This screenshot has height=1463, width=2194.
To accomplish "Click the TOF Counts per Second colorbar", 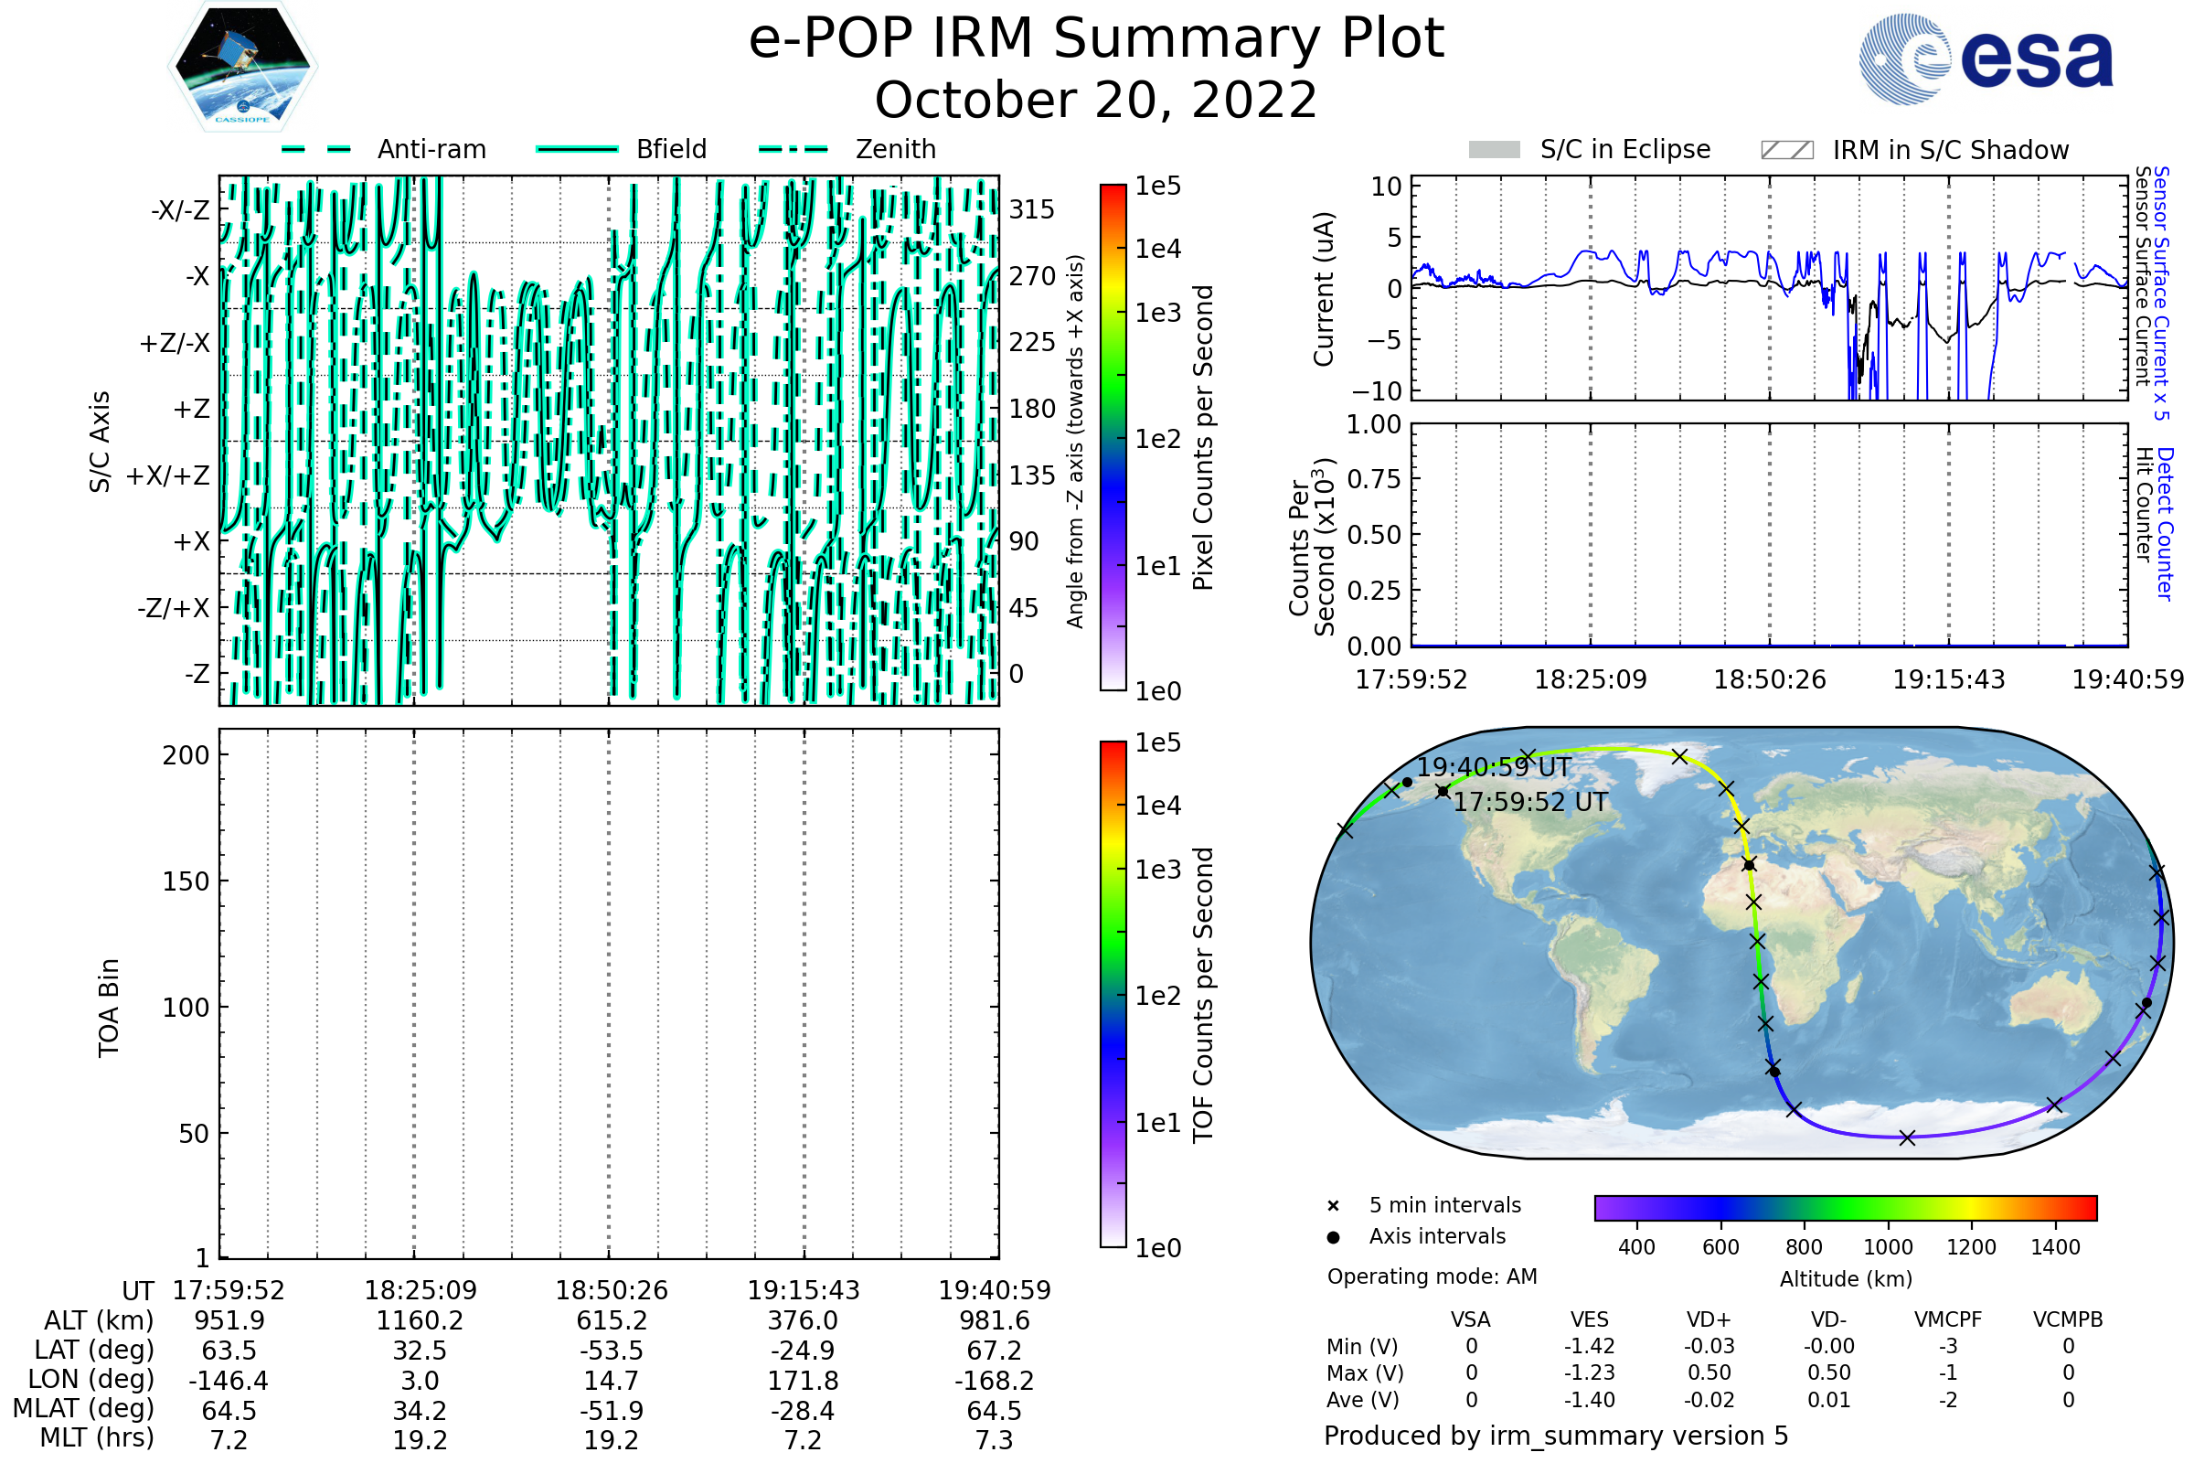I will [x=1113, y=994].
